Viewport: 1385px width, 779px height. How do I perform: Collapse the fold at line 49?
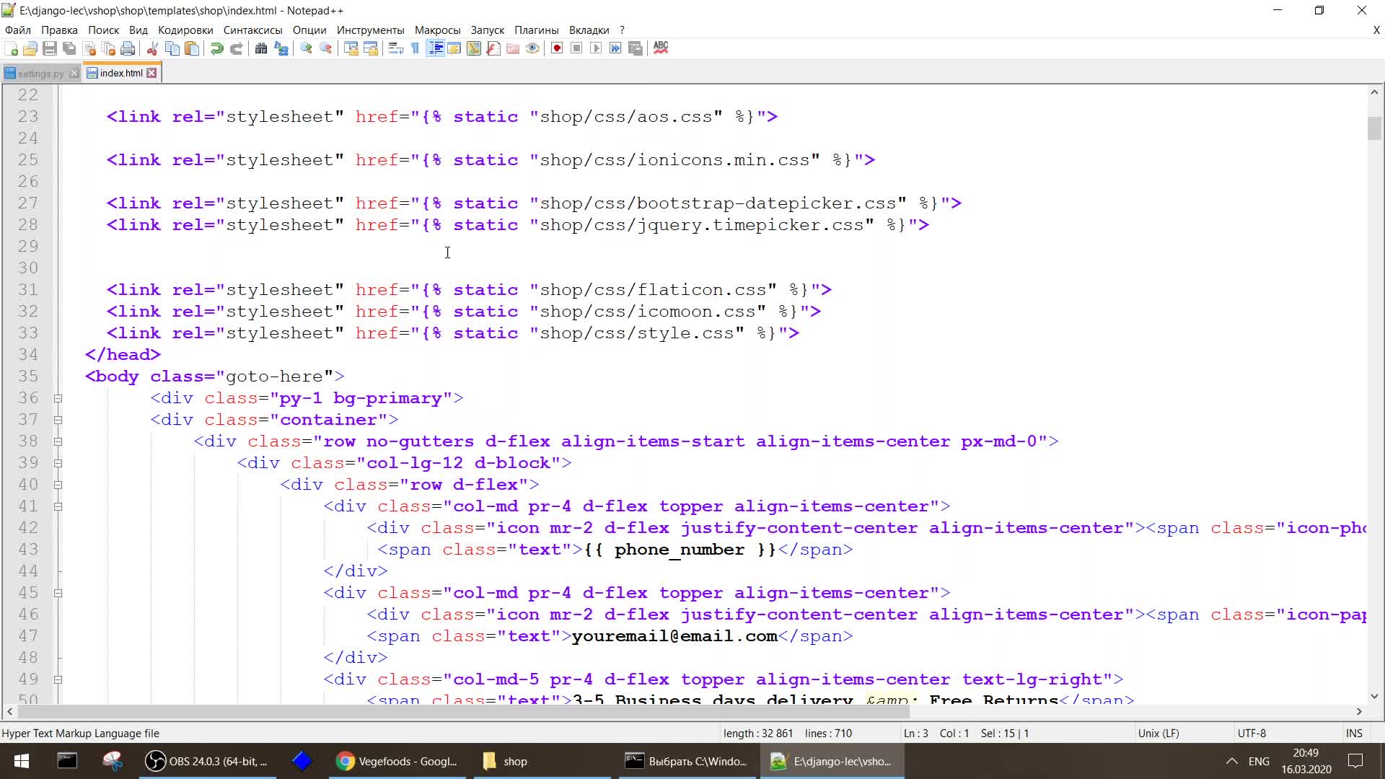click(x=58, y=679)
